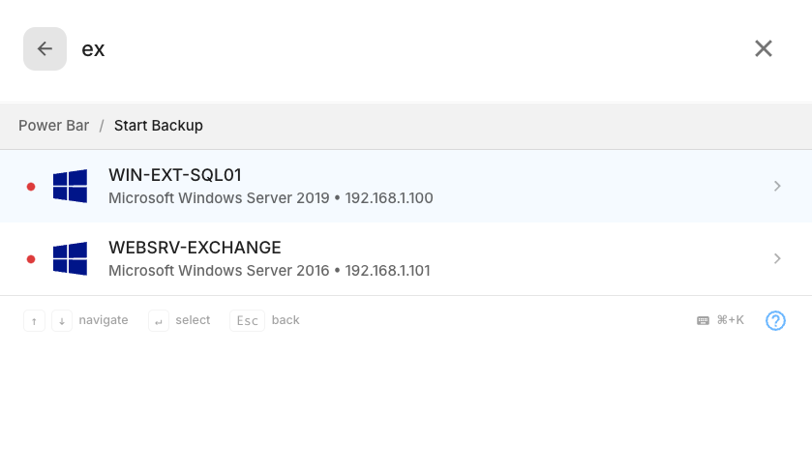Open the help question mark icon
812x474 pixels.
775,320
